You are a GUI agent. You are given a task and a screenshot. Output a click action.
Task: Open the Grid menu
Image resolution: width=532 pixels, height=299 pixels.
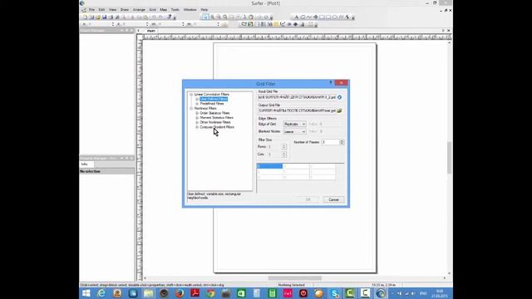click(x=153, y=10)
